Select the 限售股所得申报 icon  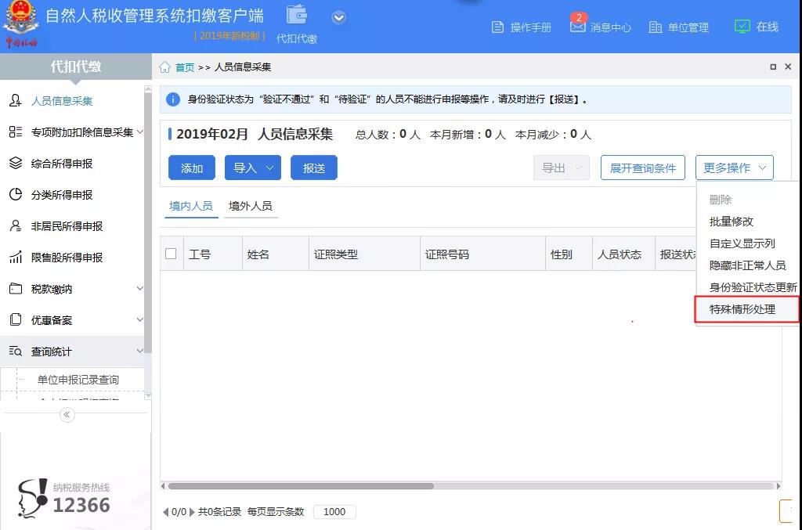[x=17, y=258]
